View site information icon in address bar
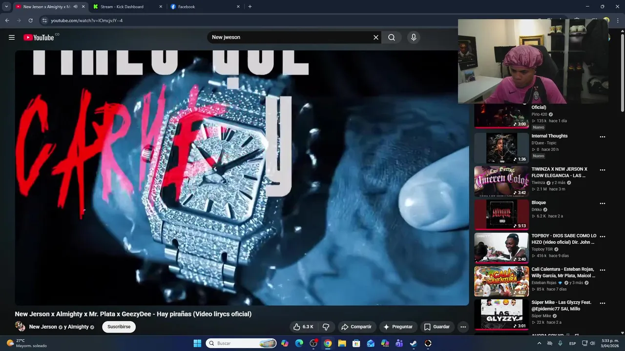Image resolution: width=625 pixels, height=351 pixels. [44, 20]
